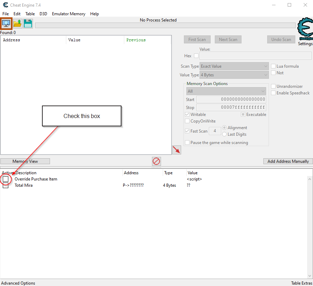The width and height of the screenshot is (313, 286).
Task: Check the Override Purchase Item box
Action: tap(6, 179)
